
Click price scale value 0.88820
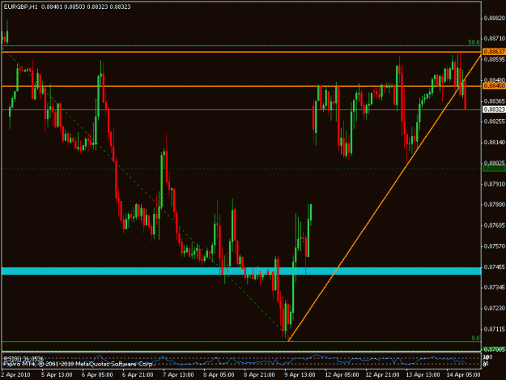tap(494, 18)
